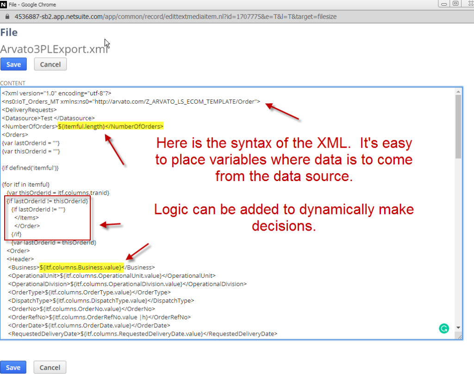Click the top Cancel button
Image resolution: width=474 pixels, height=381 pixels.
[50, 64]
